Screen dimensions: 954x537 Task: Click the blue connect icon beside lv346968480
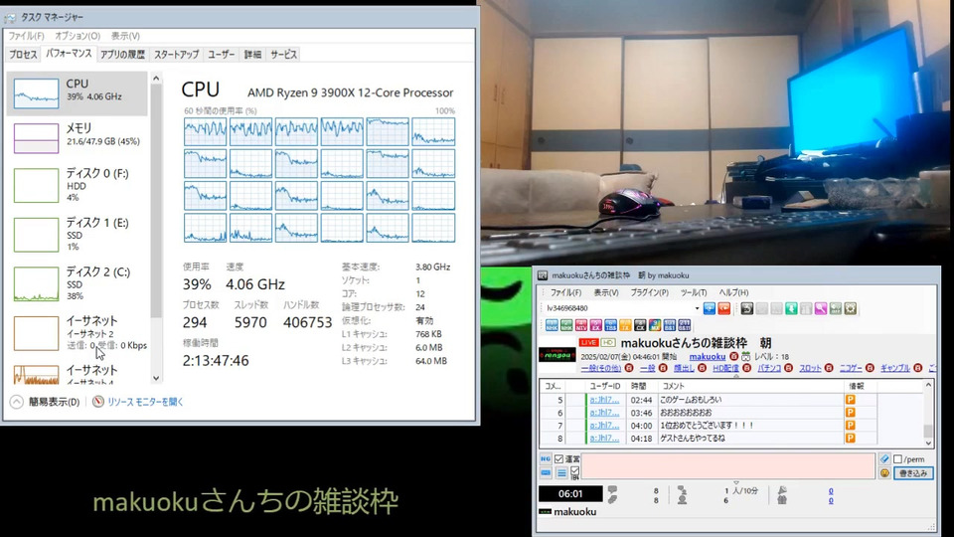coord(709,308)
